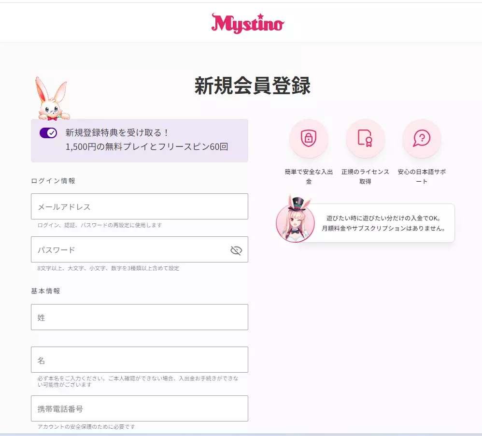Show password using the crossed-eye icon
This screenshot has height=436, width=482.
pos(236,250)
